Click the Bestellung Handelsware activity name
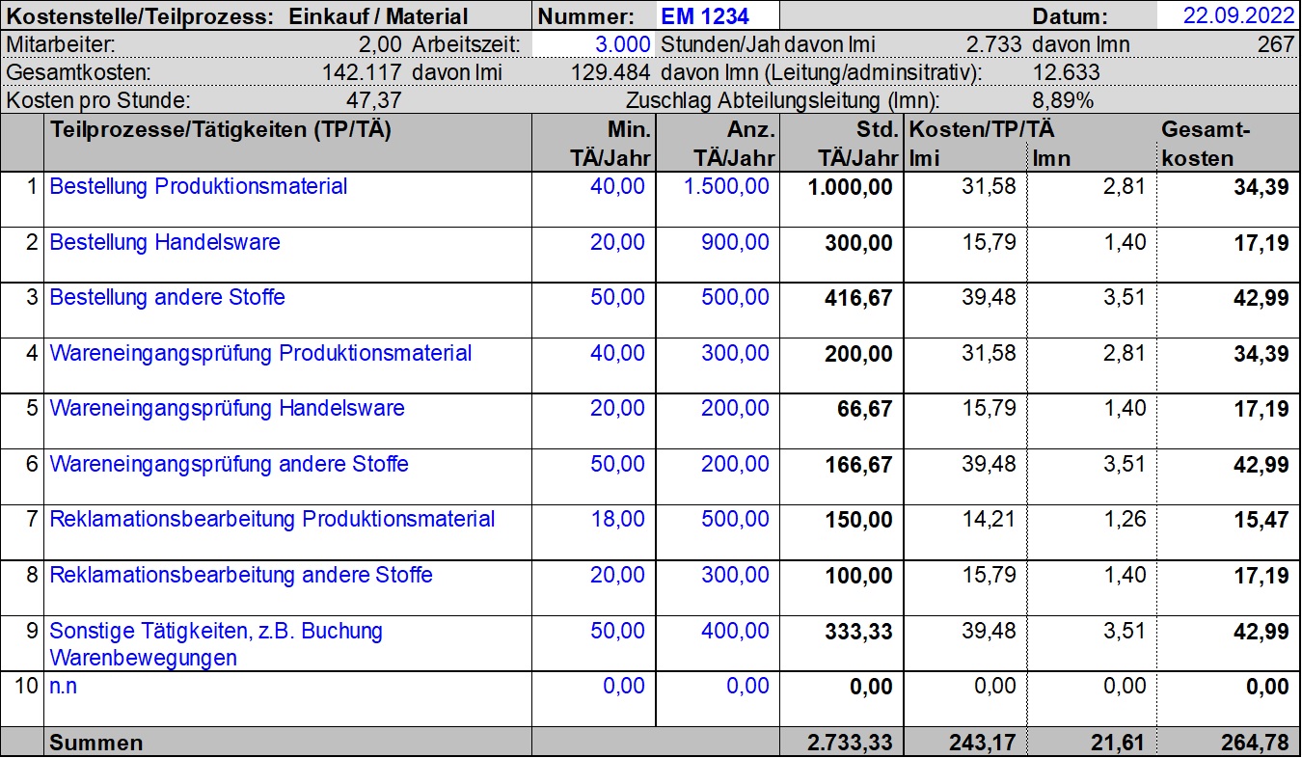Screen dimensions: 1302x758 (165, 243)
